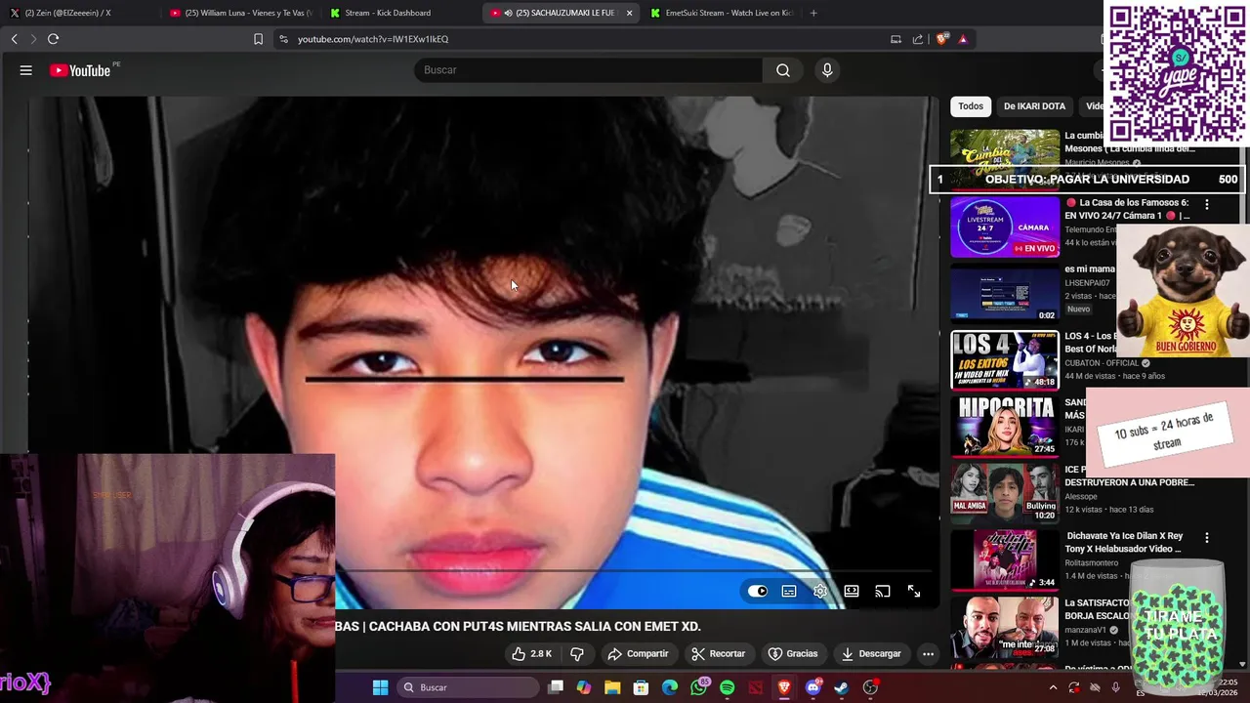
Task: Like the video with 2.8 K likes
Action: (x=532, y=653)
